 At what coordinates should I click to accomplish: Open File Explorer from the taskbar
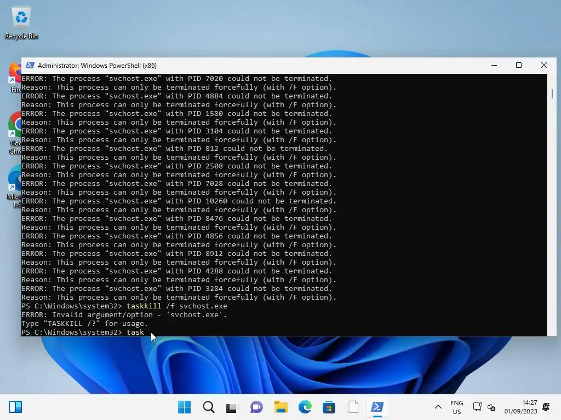(x=281, y=407)
